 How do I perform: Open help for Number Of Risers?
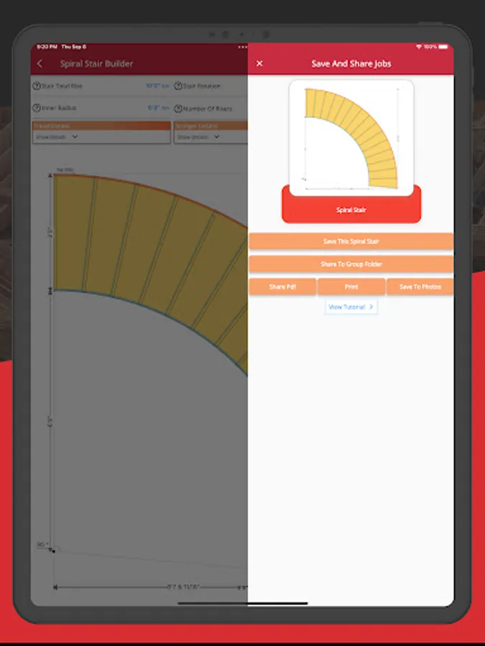(177, 109)
